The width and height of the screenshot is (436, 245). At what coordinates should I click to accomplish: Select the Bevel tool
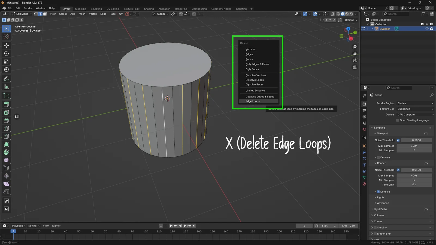pyautogui.click(x=6, y=120)
